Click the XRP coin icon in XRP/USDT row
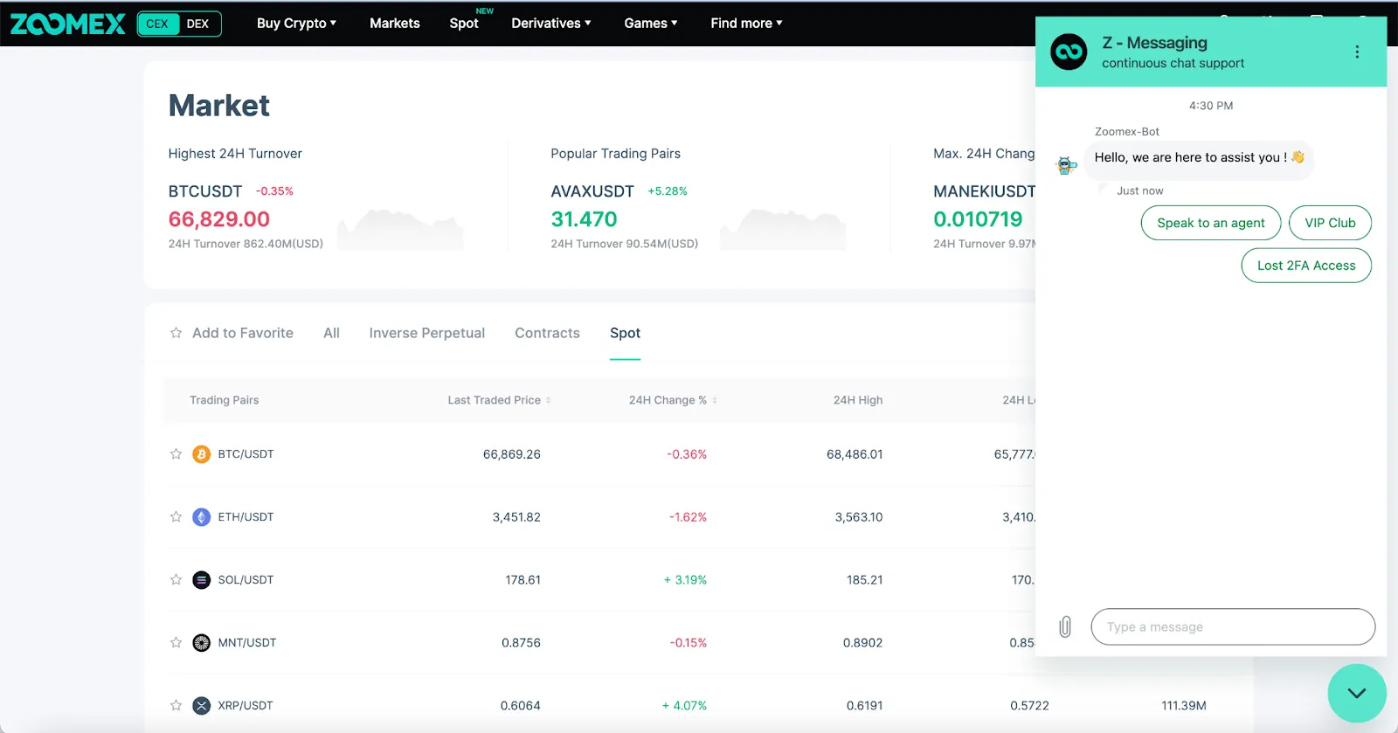 202,706
